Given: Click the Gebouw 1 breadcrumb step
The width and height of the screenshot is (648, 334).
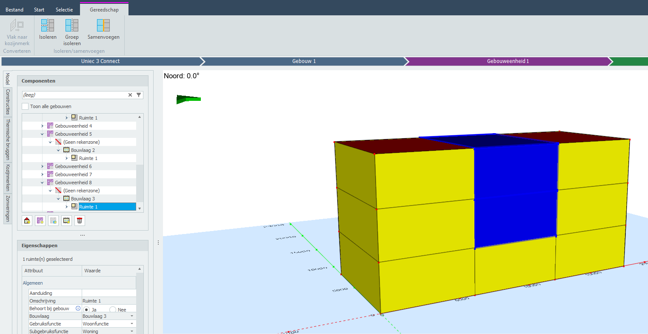Looking at the screenshot, I should pyautogui.click(x=304, y=61).
